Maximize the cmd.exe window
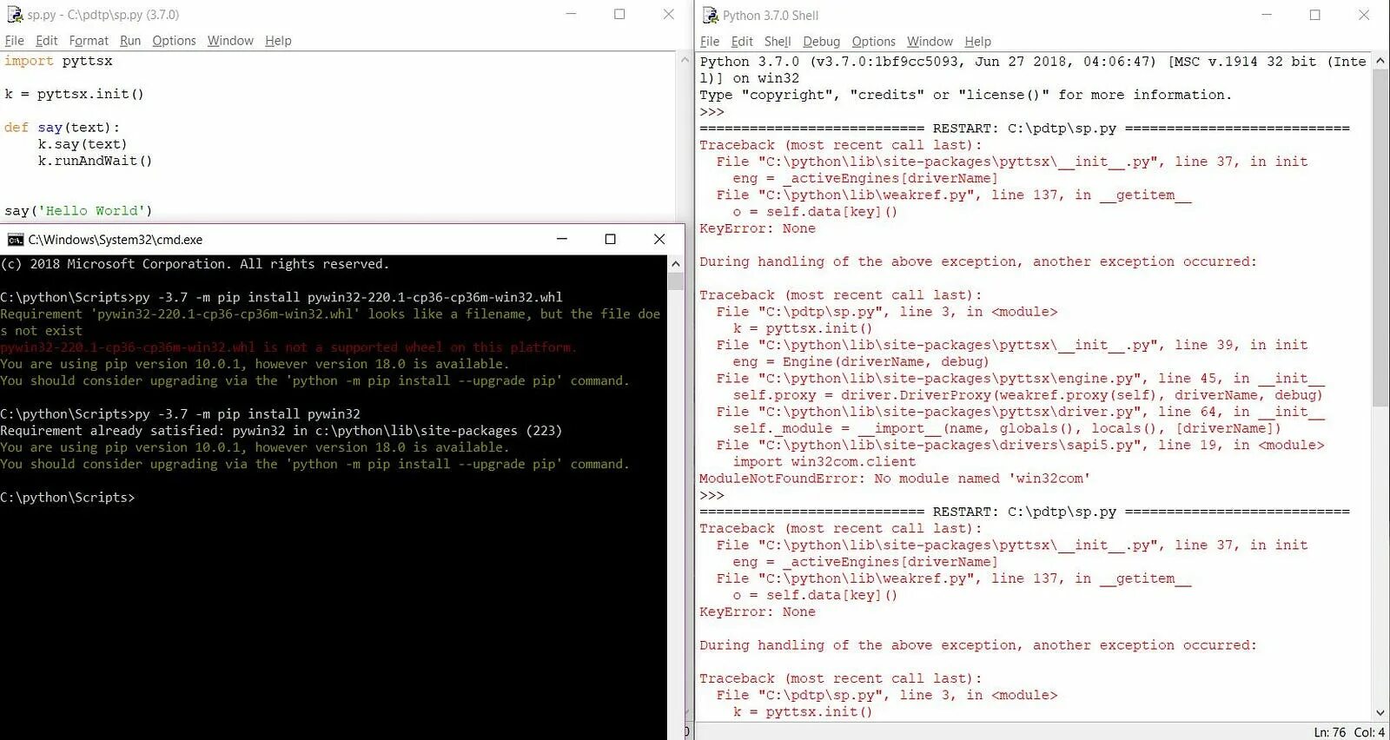Screen dimensions: 1390x740 (611, 239)
